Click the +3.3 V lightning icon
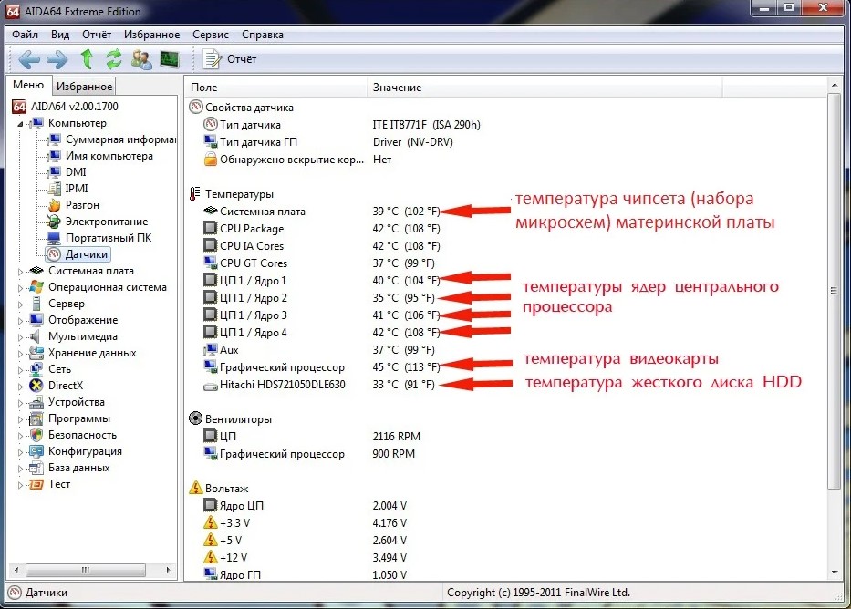 tap(210, 522)
